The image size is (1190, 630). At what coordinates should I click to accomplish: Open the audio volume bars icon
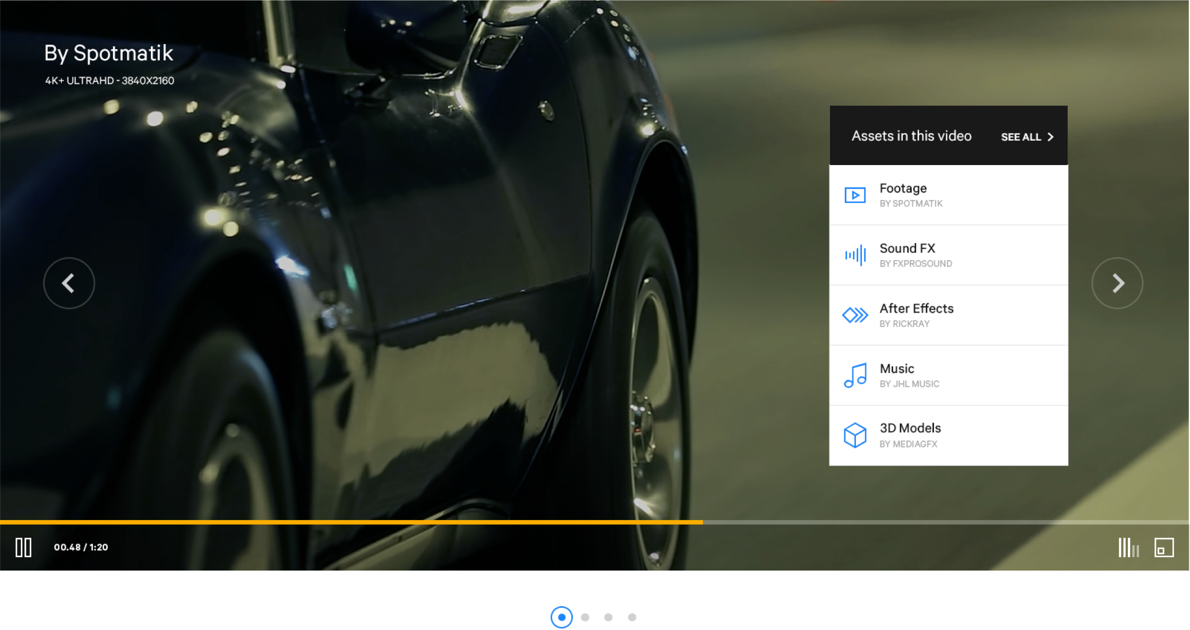click(1128, 547)
